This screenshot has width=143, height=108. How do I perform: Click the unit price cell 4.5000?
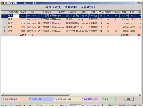[132, 16]
